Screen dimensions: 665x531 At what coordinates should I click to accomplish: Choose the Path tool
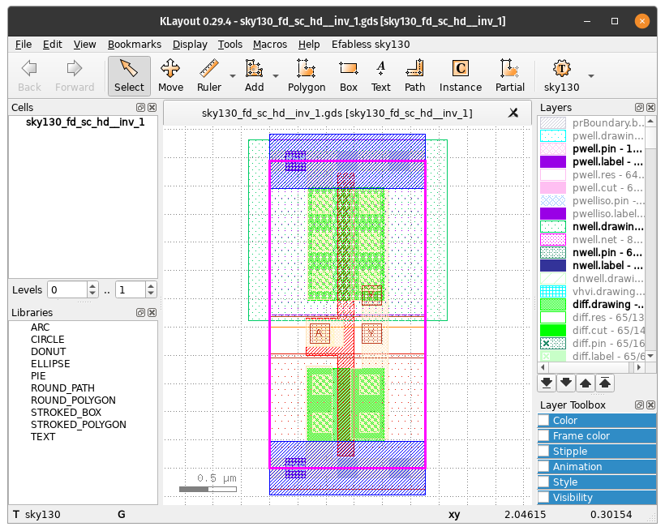click(x=414, y=76)
